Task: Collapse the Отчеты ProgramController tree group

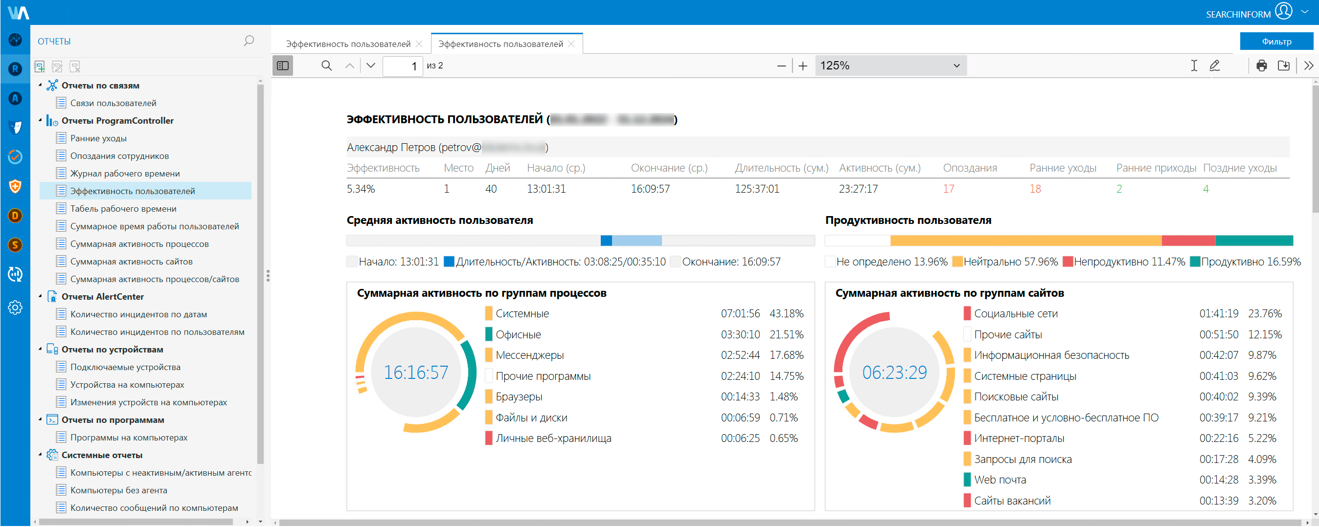Action: click(x=41, y=120)
